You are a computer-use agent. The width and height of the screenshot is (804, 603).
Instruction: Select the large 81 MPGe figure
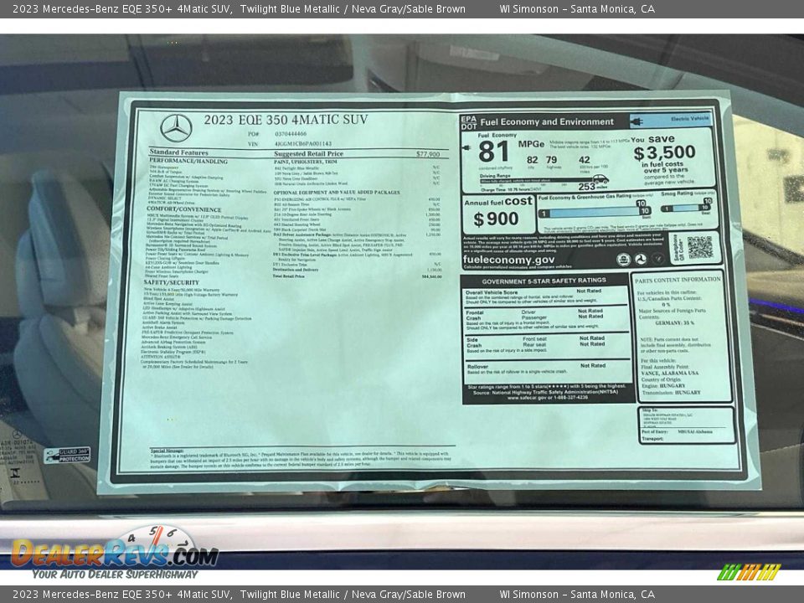click(494, 152)
